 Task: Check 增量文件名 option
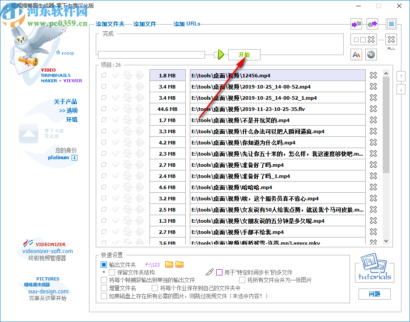(x=103, y=287)
